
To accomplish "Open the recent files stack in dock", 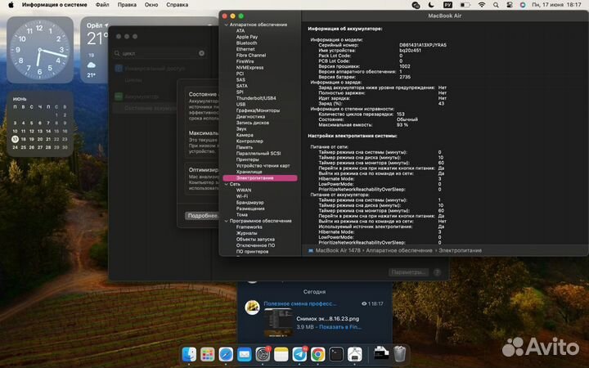I will click(381, 353).
